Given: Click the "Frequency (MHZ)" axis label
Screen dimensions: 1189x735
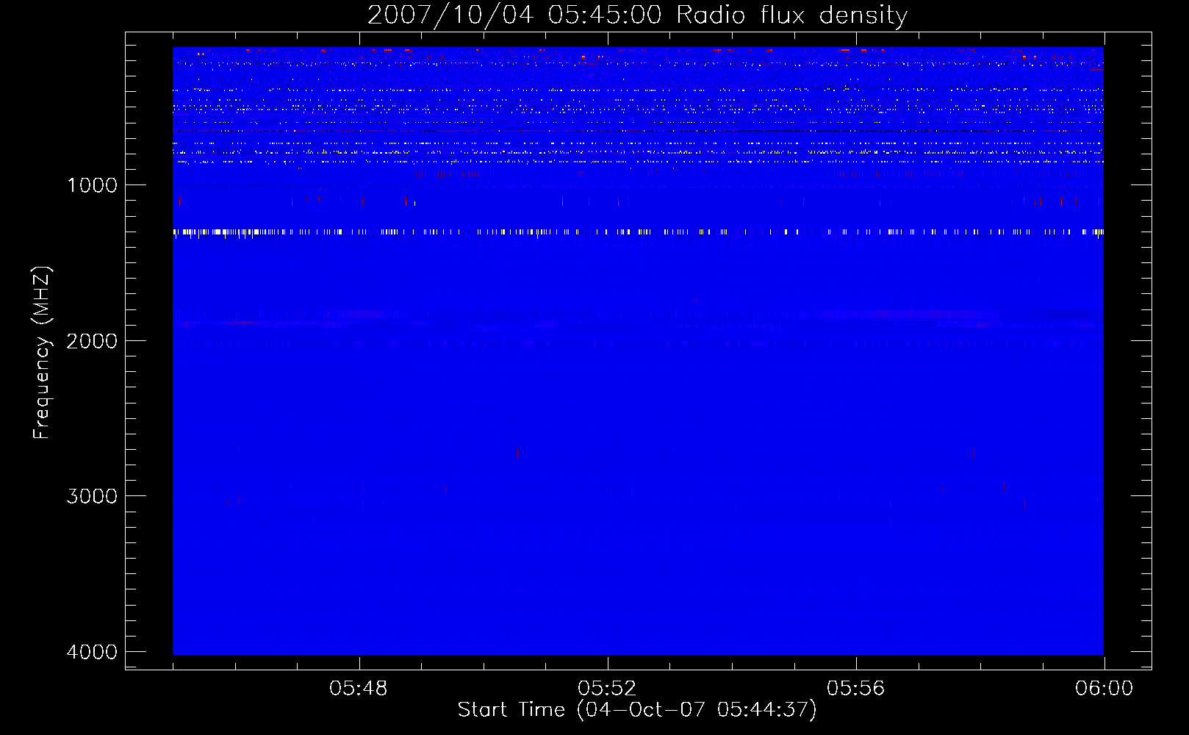Looking at the screenshot, I should click(42, 353).
